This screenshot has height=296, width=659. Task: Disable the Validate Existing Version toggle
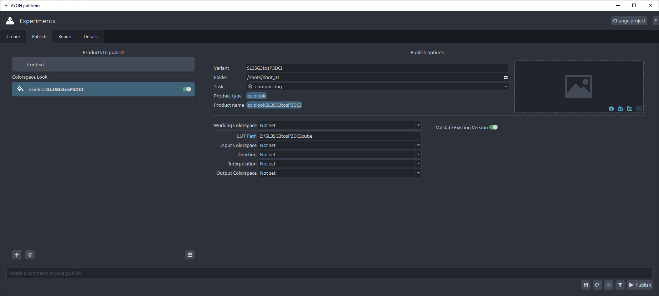tap(493, 127)
